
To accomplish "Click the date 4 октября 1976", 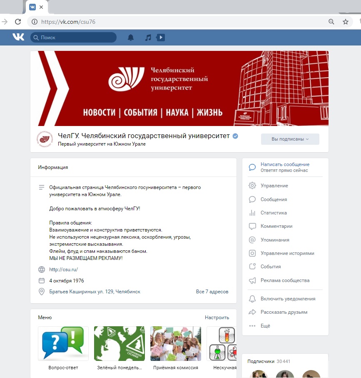I will point(67,281).
